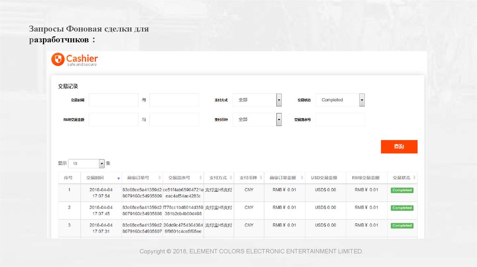Click the 交易流水号 input field
This screenshot has height=267, width=477.
click(340, 120)
